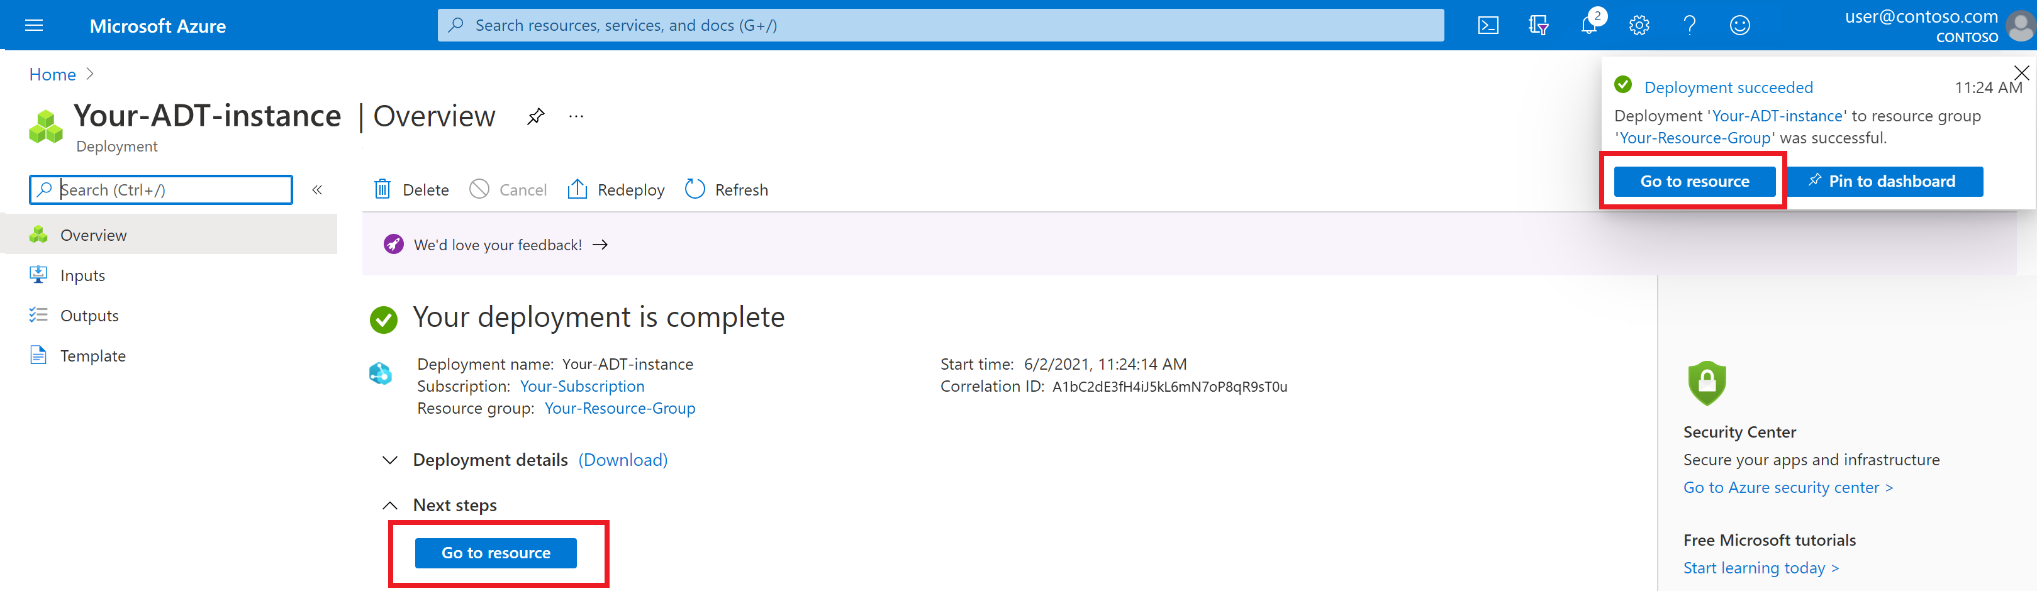Collapse the left navigation pane
The width and height of the screenshot is (2037, 591).
point(317,190)
